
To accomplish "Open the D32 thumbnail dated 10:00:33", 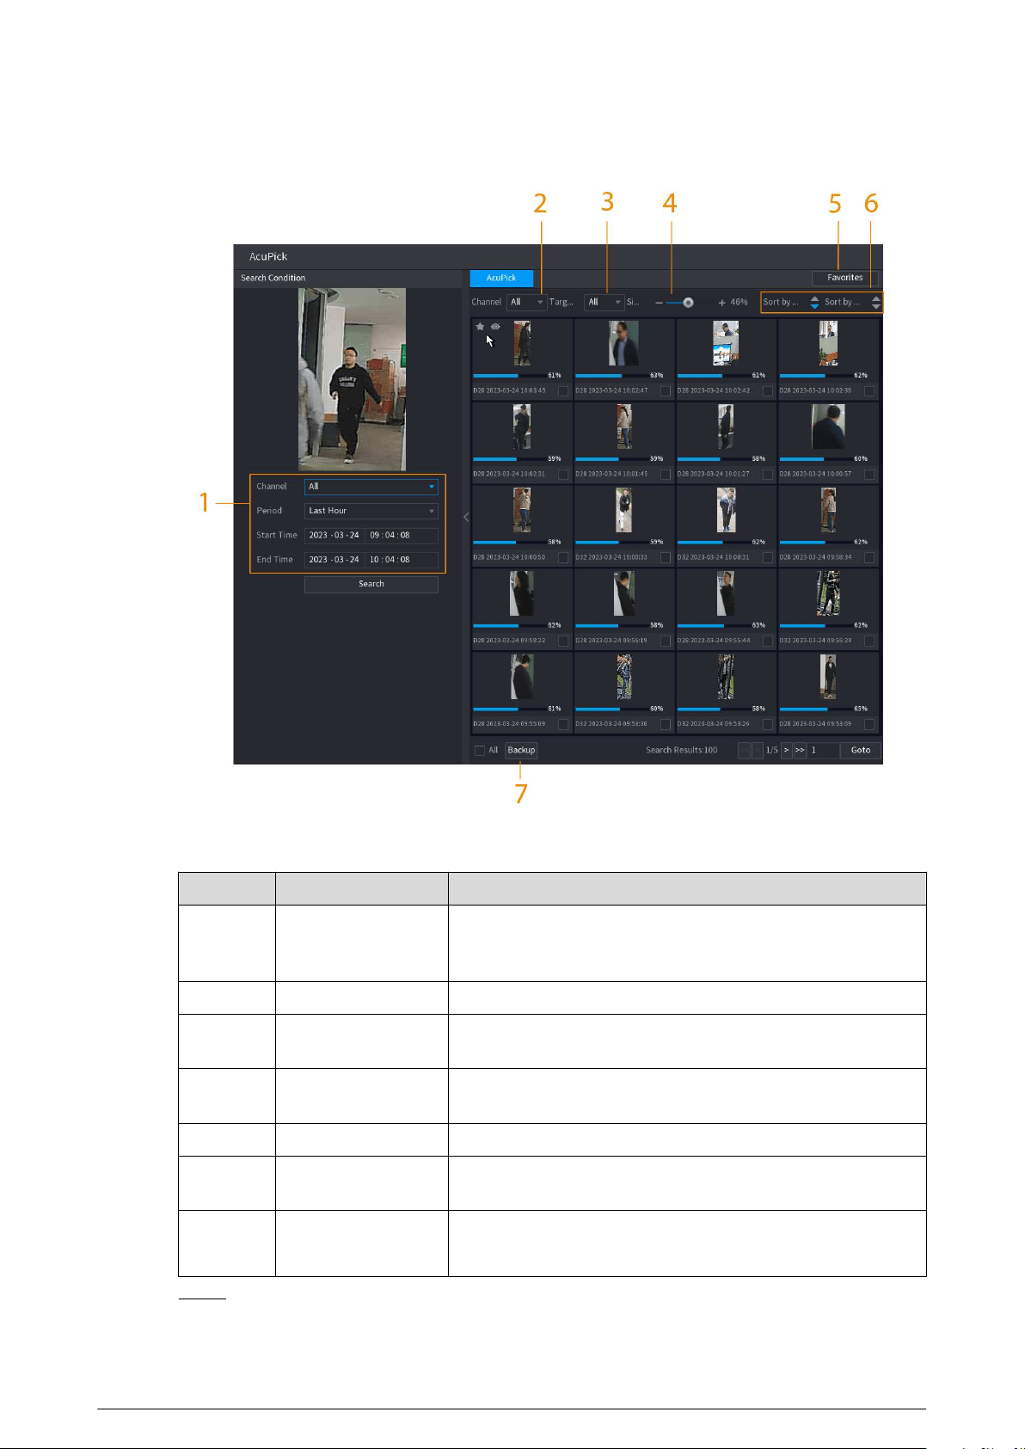I will pyautogui.click(x=623, y=511).
